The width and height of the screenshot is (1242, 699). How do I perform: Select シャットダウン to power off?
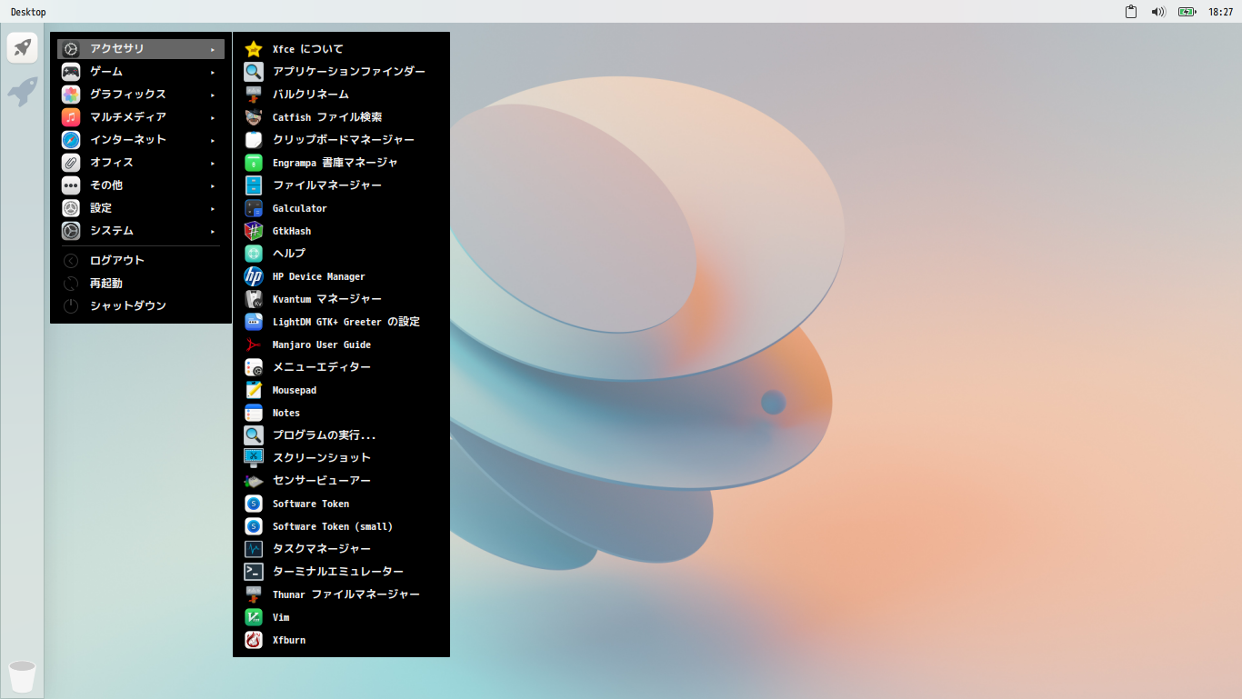click(x=141, y=305)
